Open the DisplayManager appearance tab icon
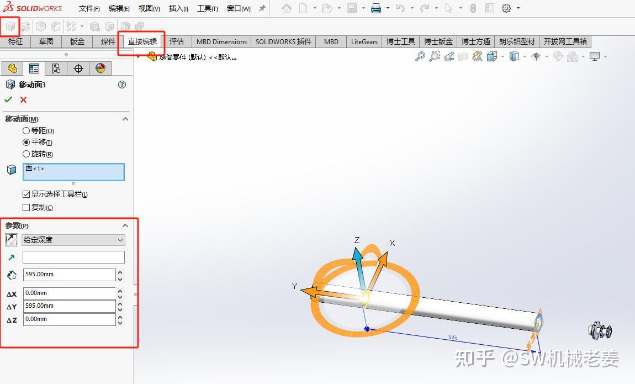Screen dimensions: 635x384 pos(100,68)
